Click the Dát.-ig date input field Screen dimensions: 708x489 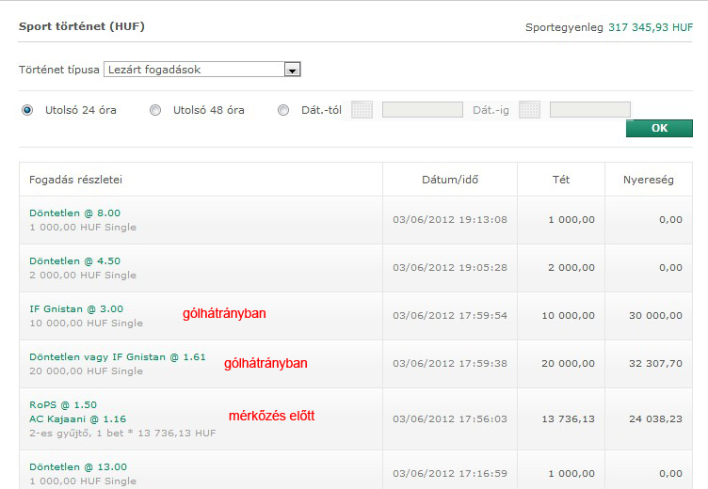point(590,110)
